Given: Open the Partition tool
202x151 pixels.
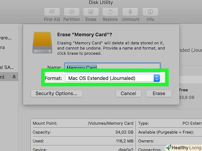Looking at the screenshot, I should (71, 12).
